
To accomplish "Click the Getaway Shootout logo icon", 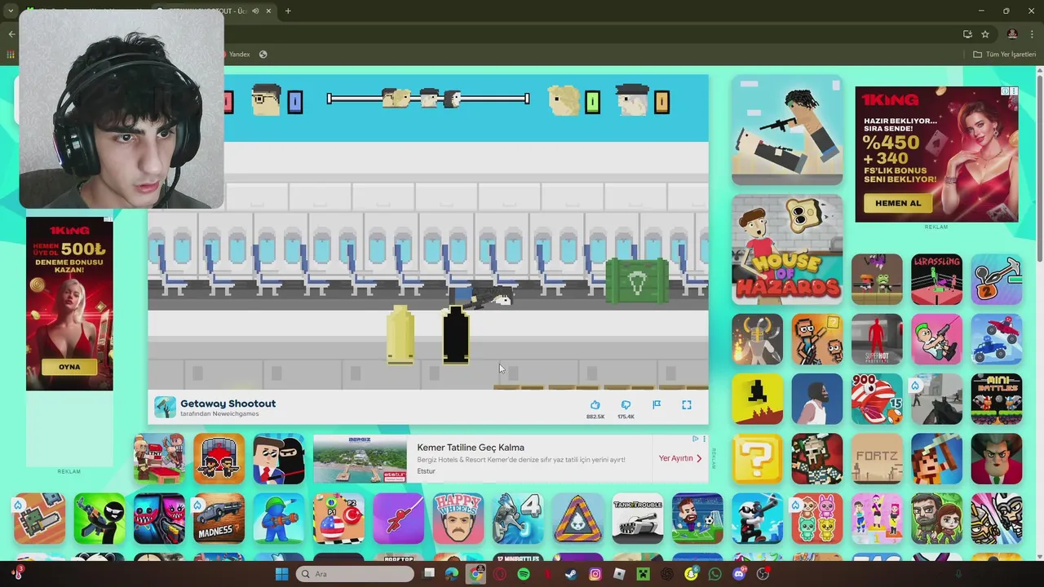I will (165, 407).
